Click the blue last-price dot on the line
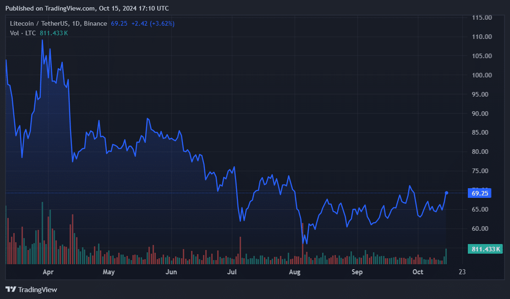This screenshot has width=510, height=299. 447,193
